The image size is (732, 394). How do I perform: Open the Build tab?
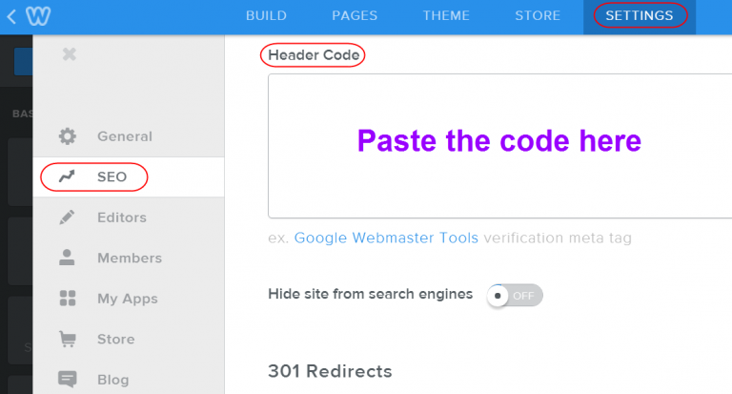(266, 16)
